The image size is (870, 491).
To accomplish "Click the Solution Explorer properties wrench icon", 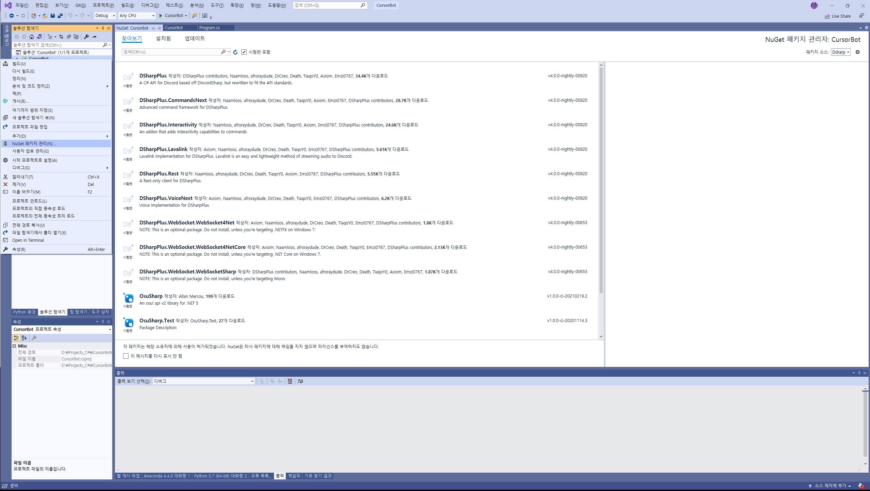I will 86,37.
